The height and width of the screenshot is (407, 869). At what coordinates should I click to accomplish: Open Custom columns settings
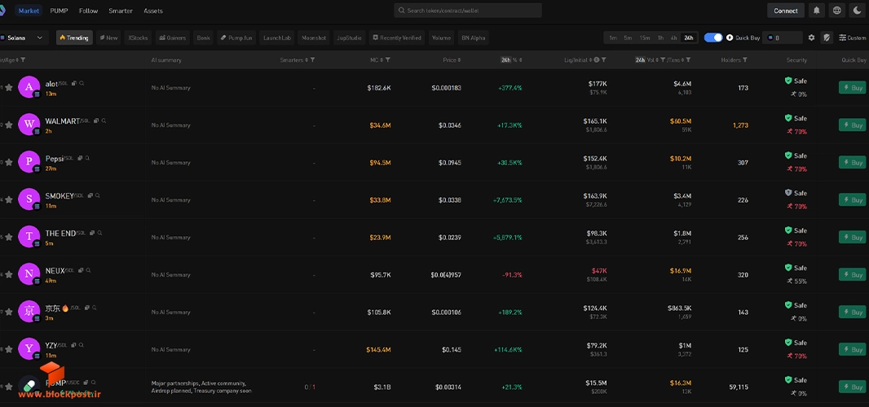(x=853, y=37)
